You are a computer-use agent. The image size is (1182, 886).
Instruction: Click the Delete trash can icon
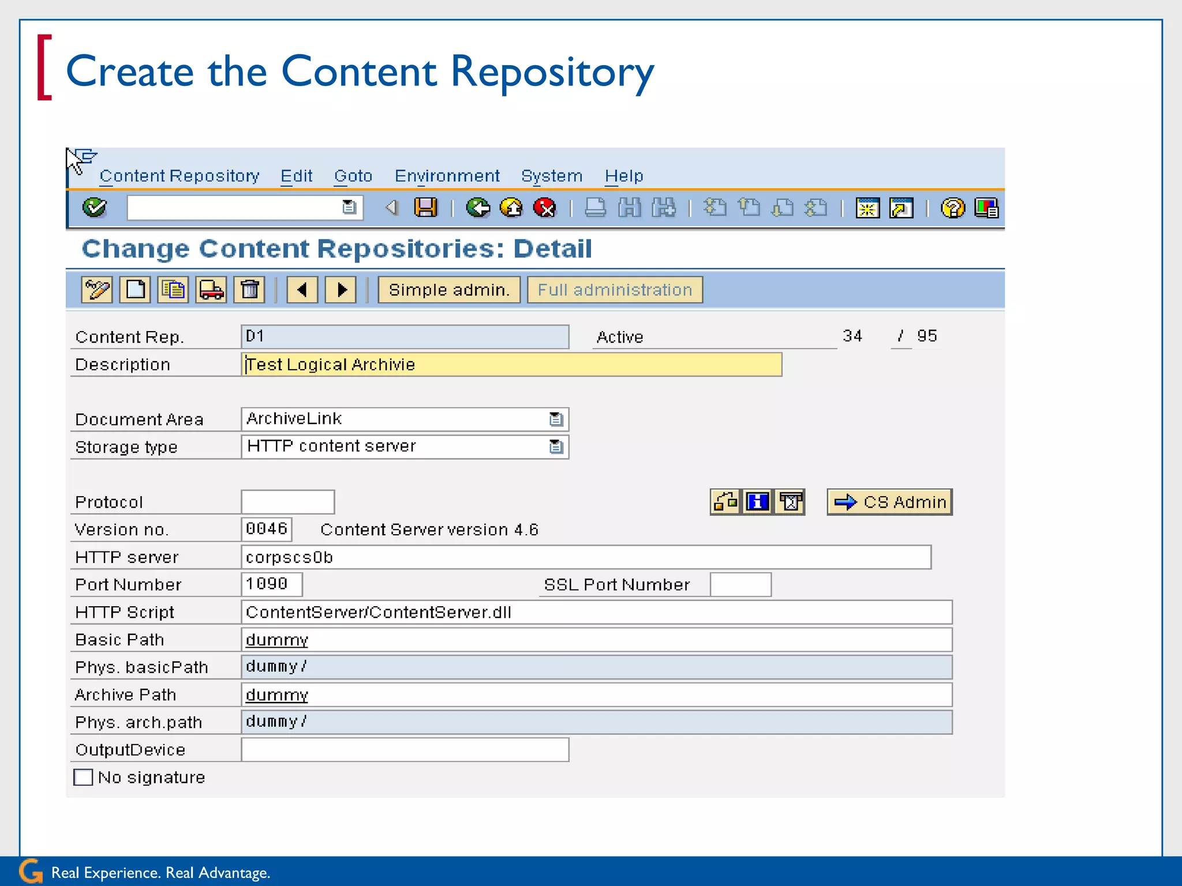249,290
